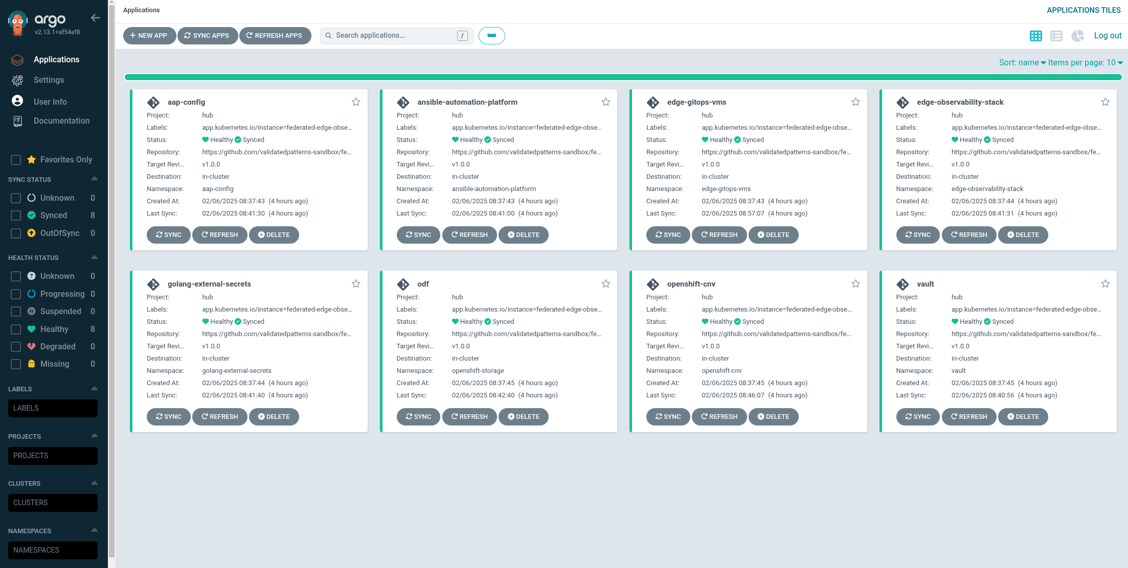Image resolution: width=1128 pixels, height=568 pixels.
Task: Favorite the aap-config application star
Action: tap(356, 102)
